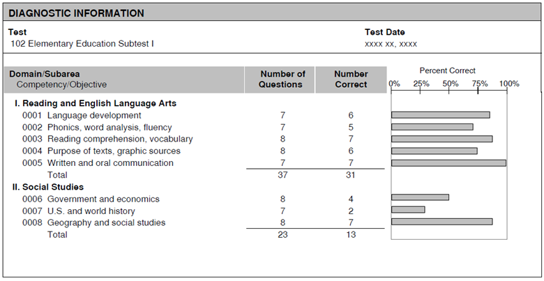Click the Government and economics percent bar
The width and height of the screenshot is (544, 281).
[420, 197]
